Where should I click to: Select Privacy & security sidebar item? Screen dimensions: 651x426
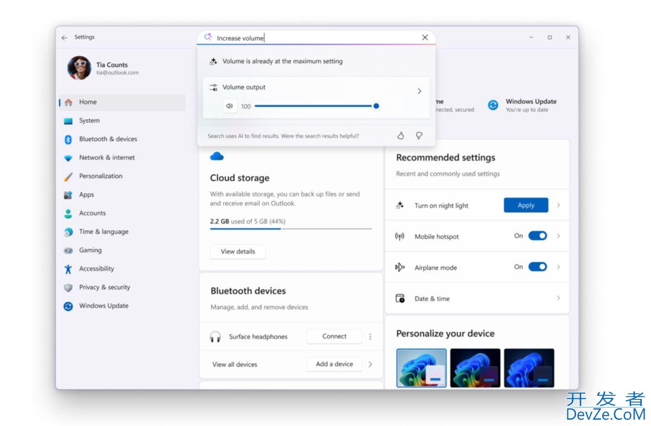pos(104,287)
